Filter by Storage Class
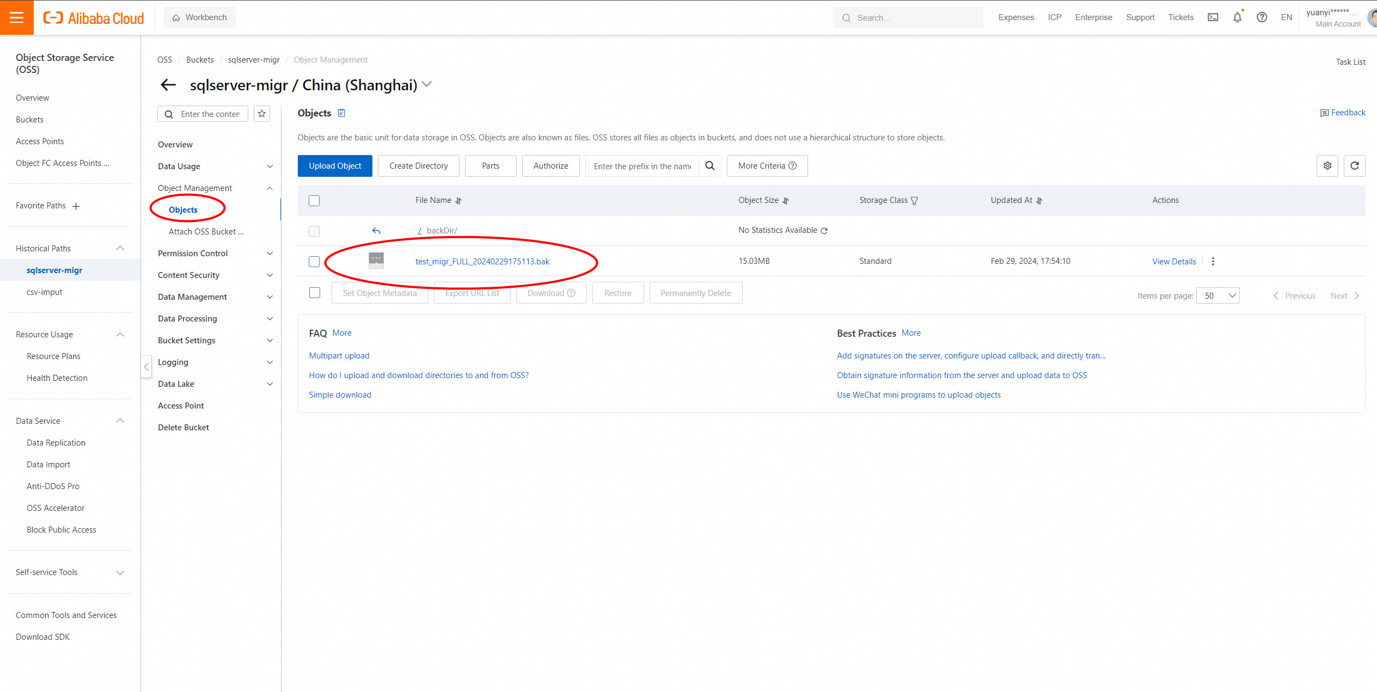The image size is (1377, 692). pos(914,201)
